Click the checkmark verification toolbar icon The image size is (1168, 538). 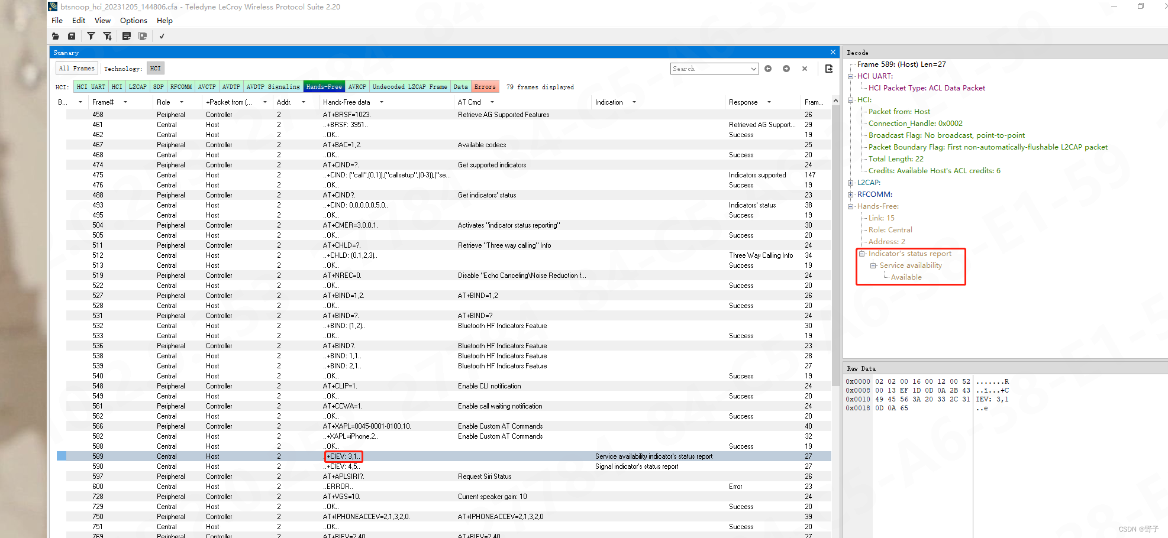(162, 36)
